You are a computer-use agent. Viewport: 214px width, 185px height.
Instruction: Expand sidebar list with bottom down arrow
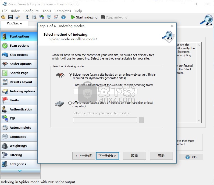(x=20, y=171)
